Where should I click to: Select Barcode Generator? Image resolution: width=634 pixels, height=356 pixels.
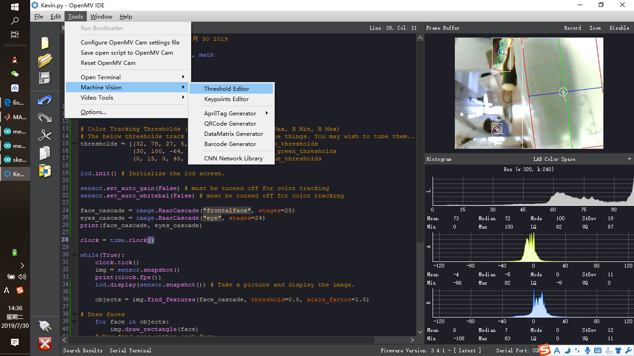[x=231, y=144]
